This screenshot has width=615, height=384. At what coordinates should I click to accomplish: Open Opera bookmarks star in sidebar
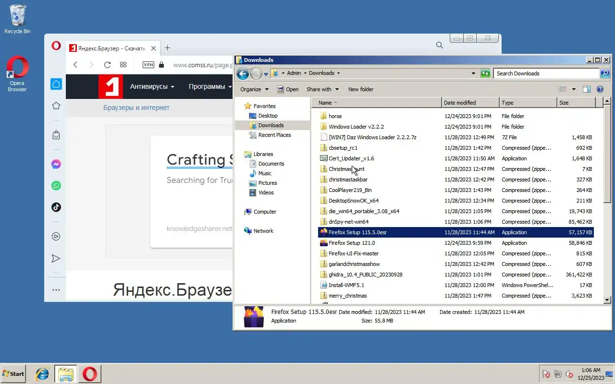[56, 106]
